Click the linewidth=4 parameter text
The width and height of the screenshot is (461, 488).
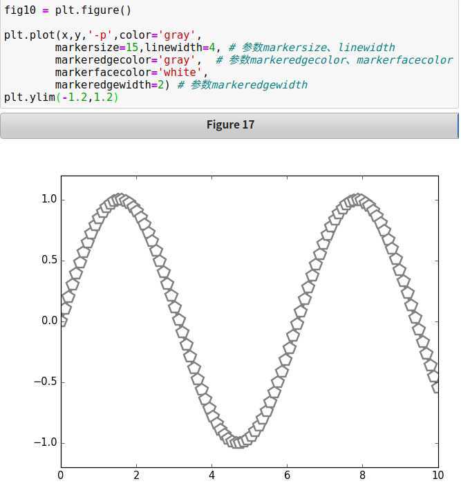(180, 48)
